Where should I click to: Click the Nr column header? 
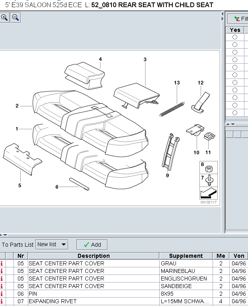coord(21,256)
